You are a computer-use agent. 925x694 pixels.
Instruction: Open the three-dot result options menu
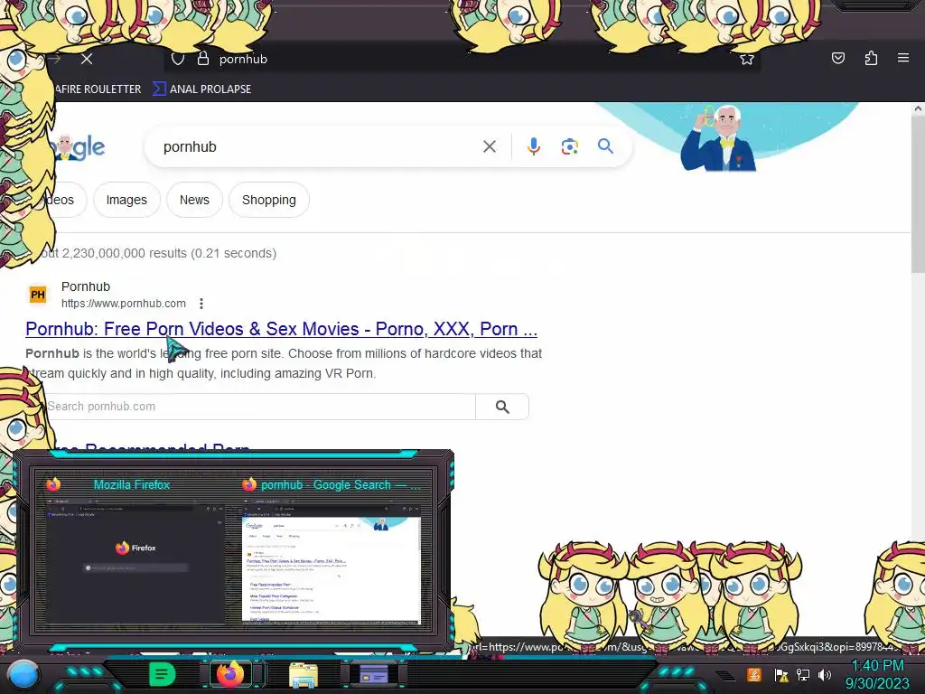pyautogui.click(x=201, y=304)
